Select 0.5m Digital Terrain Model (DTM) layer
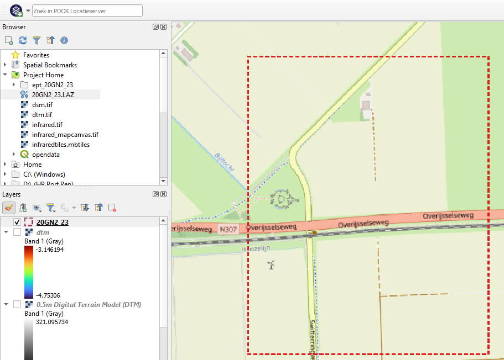 tap(89, 304)
